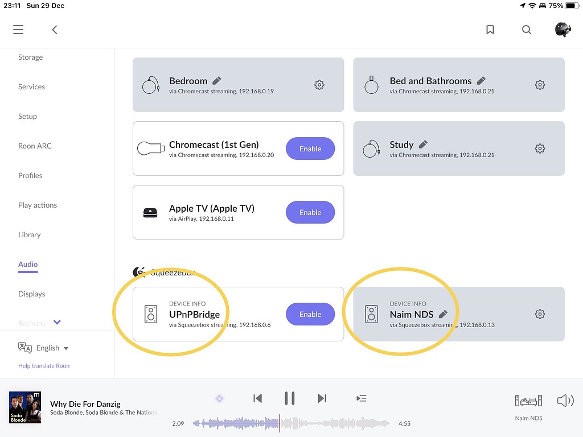Click the Help translate Roon link

(44, 365)
